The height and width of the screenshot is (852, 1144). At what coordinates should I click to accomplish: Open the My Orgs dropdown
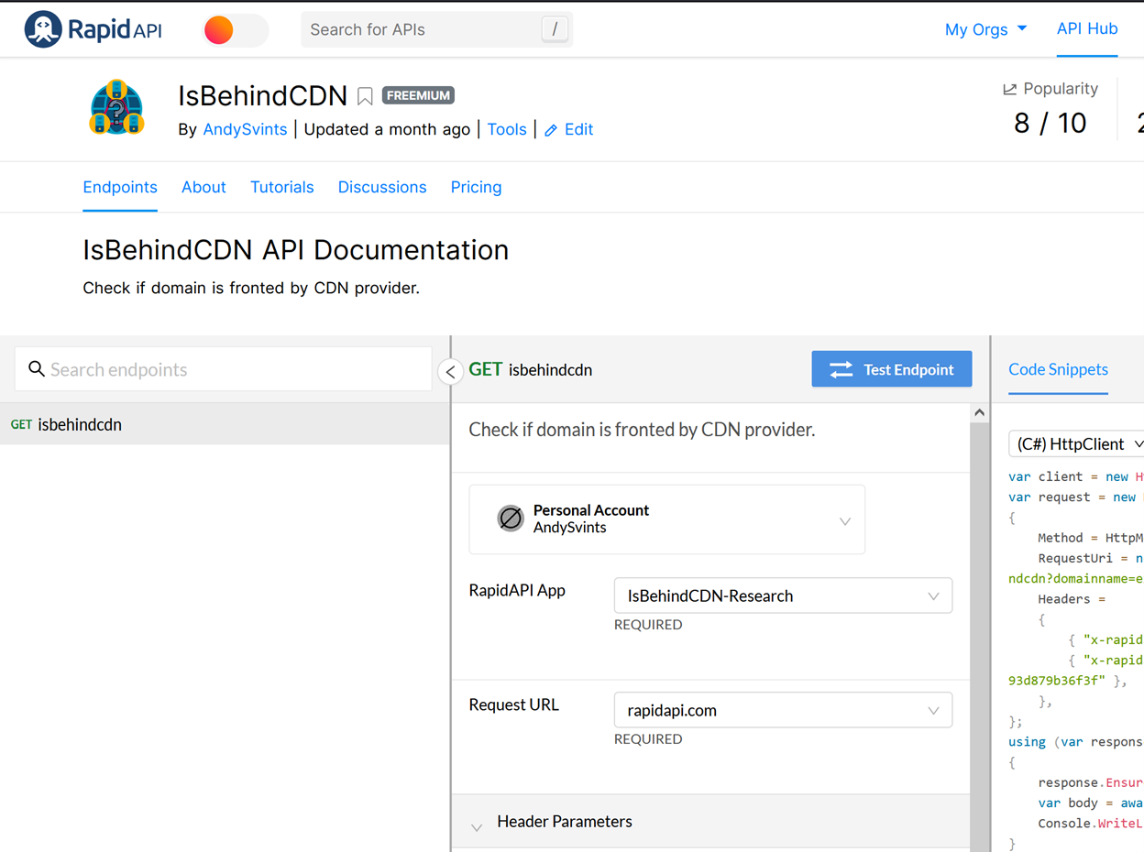(x=985, y=29)
